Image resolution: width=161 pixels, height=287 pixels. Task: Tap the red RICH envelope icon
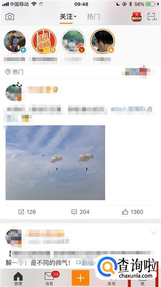pyautogui.click(x=136, y=17)
